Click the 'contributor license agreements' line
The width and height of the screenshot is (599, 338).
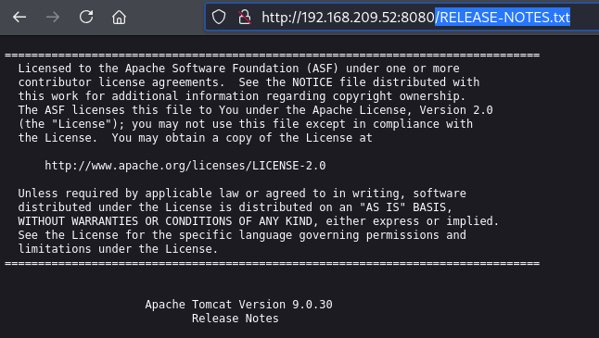click(x=249, y=82)
